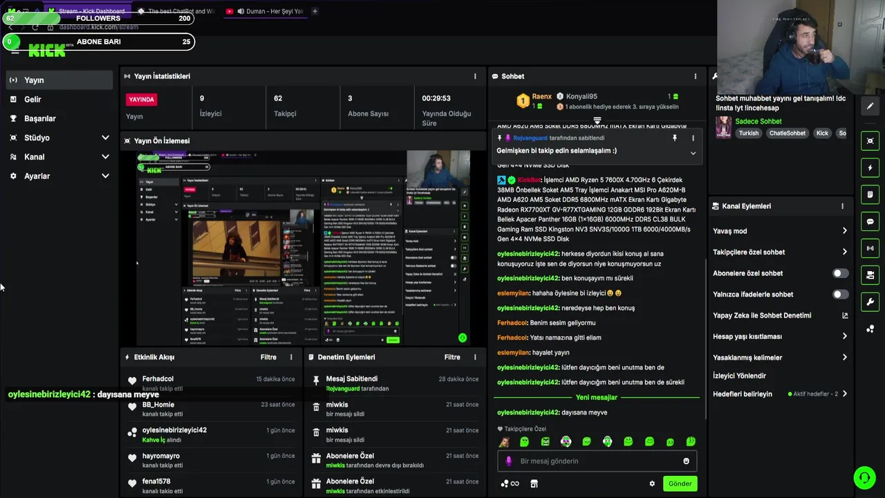
Task: Select the Turkish tag chip
Action: [748, 133]
